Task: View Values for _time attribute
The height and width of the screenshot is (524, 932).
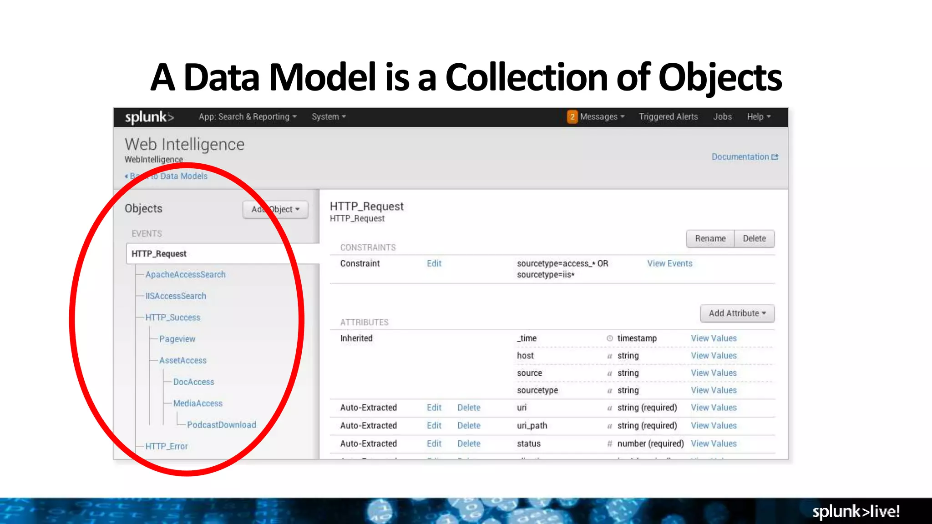Action: (x=714, y=338)
